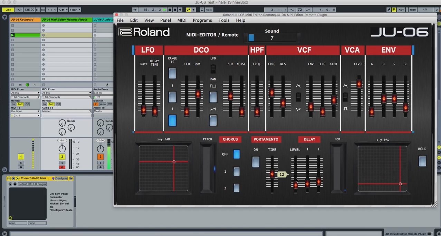Open the Programs menu in JU-06 plugin

[x=202, y=20]
